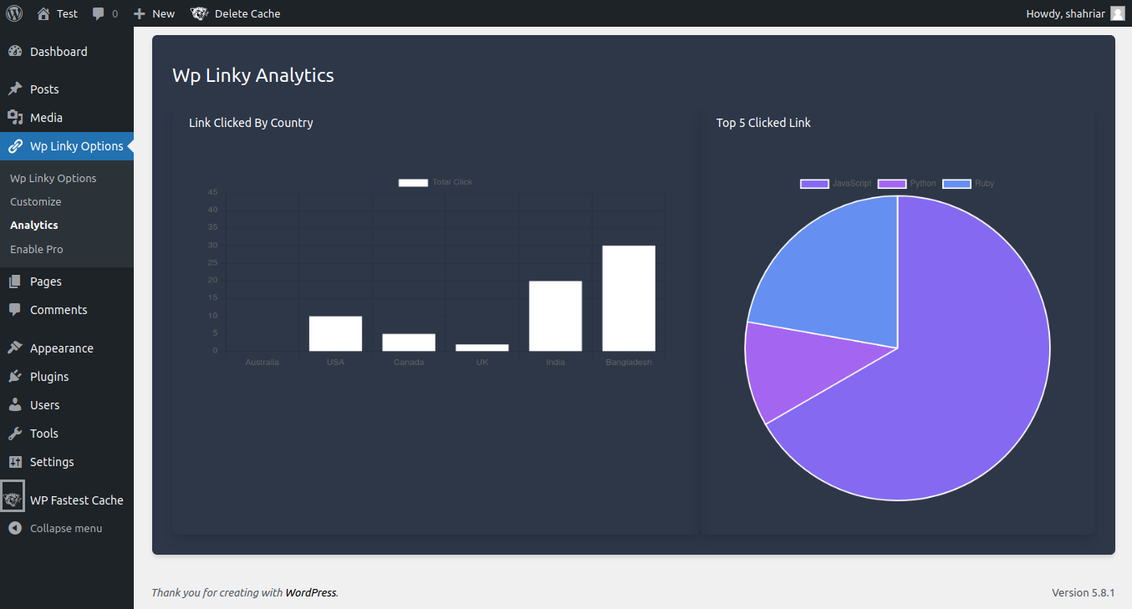This screenshot has height=609, width=1132.
Task: Toggle Python legend in pie chart
Action: tap(907, 183)
